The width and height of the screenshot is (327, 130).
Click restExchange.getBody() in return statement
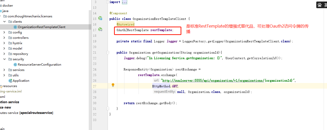pos(156,103)
